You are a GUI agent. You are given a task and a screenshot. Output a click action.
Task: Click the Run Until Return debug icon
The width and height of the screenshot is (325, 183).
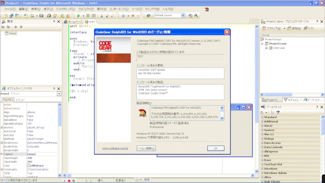(x=113, y=16)
